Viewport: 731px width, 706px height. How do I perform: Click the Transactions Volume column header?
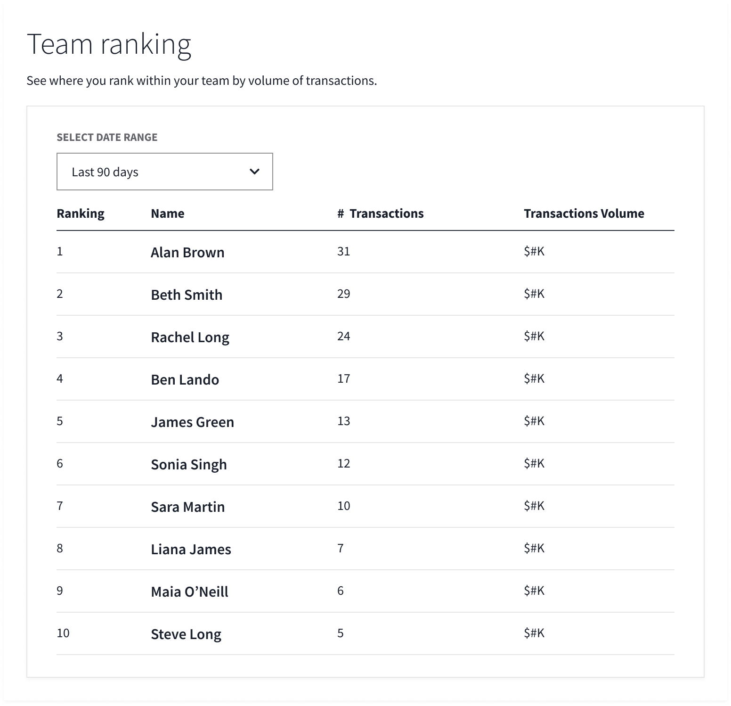pyautogui.click(x=584, y=213)
